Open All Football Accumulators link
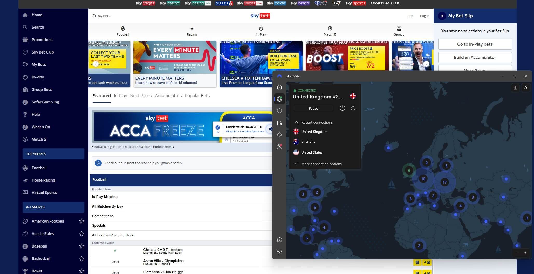Image resolution: width=534 pixels, height=274 pixels. 113,235
